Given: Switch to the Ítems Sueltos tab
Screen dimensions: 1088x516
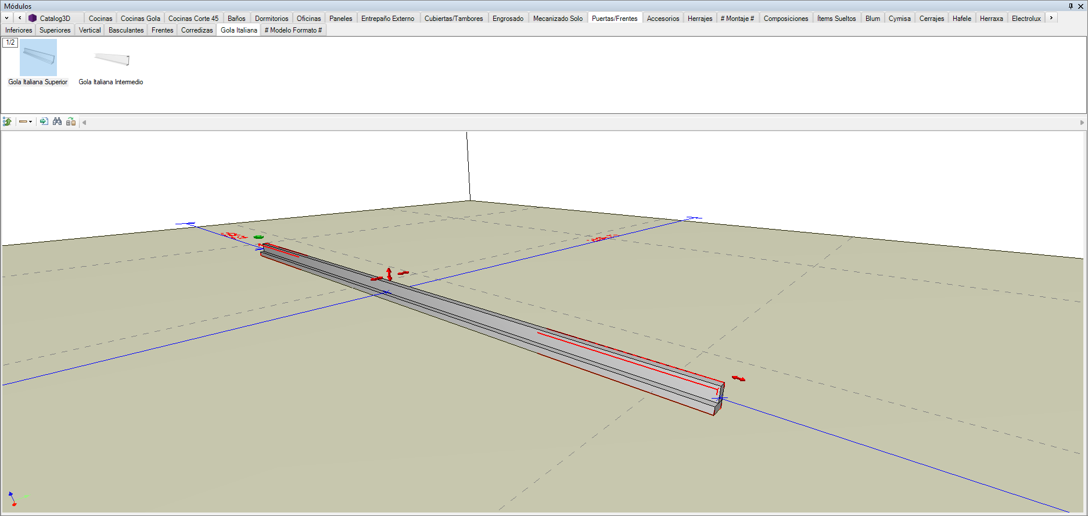Looking at the screenshot, I should pyautogui.click(x=836, y=19).
